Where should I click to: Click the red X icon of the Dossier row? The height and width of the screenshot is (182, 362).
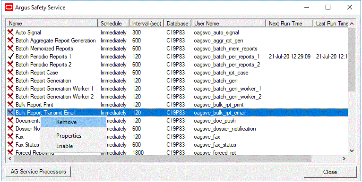click(x=10, y=129)
